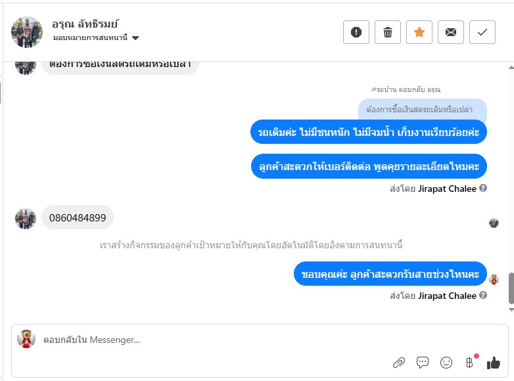Viewport: 514px width, 381px height.
Task: Click the customer's header profile picture
Action: tap(27, 32)
